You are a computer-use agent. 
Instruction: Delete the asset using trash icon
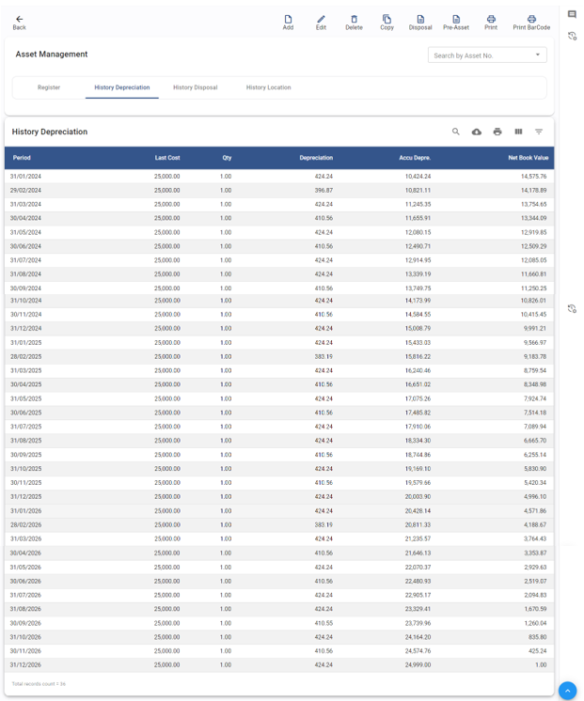(x=354, y=22)
